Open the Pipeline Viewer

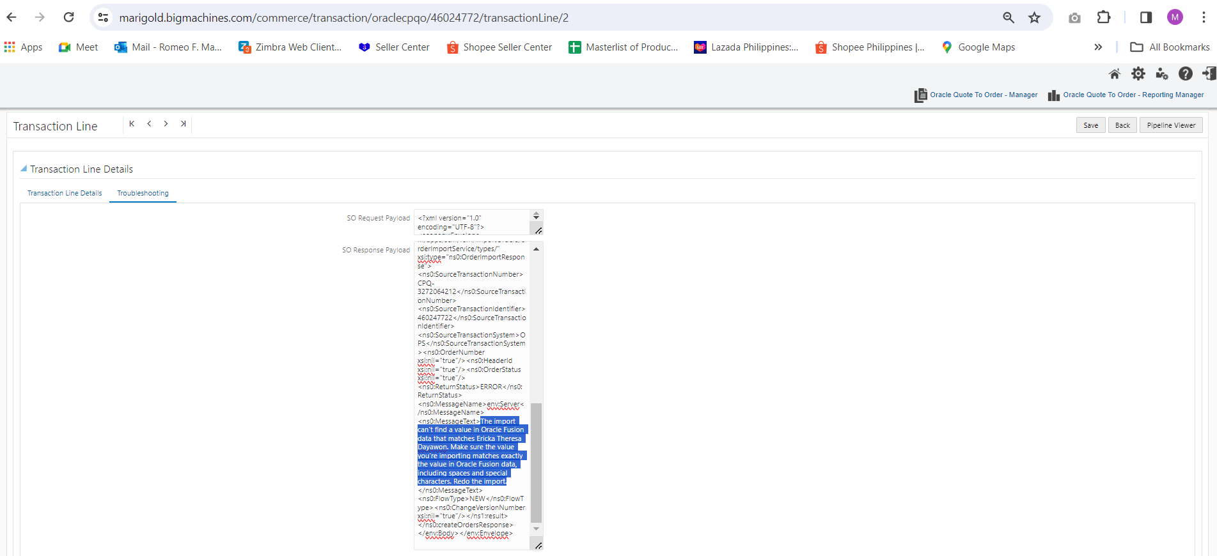[1171, 125]
